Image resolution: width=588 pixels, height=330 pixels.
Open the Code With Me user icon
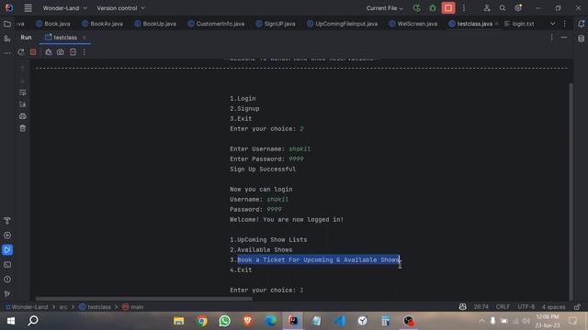487,8
